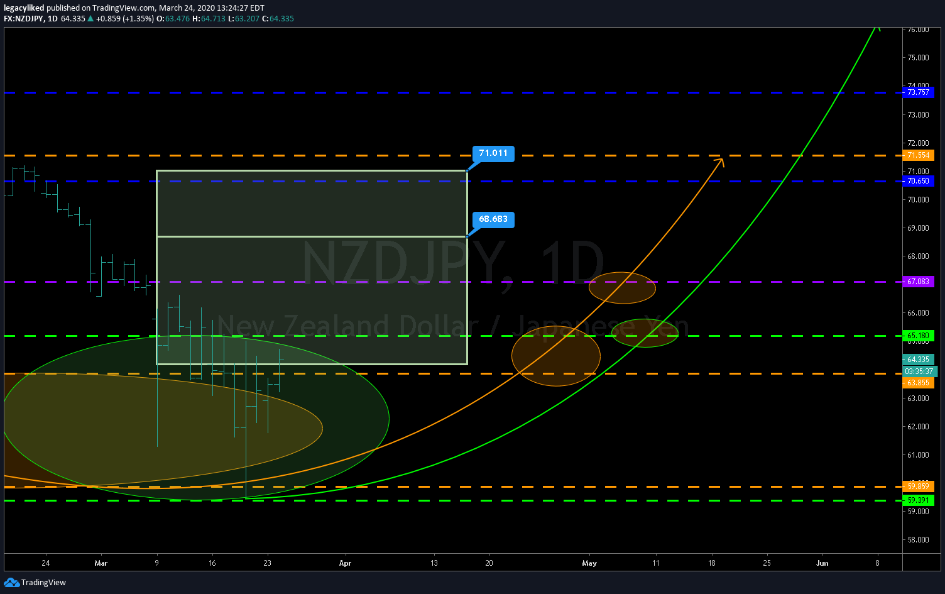Click the teal 64.335 current price label
945x594 pixels.
point(918,360)
